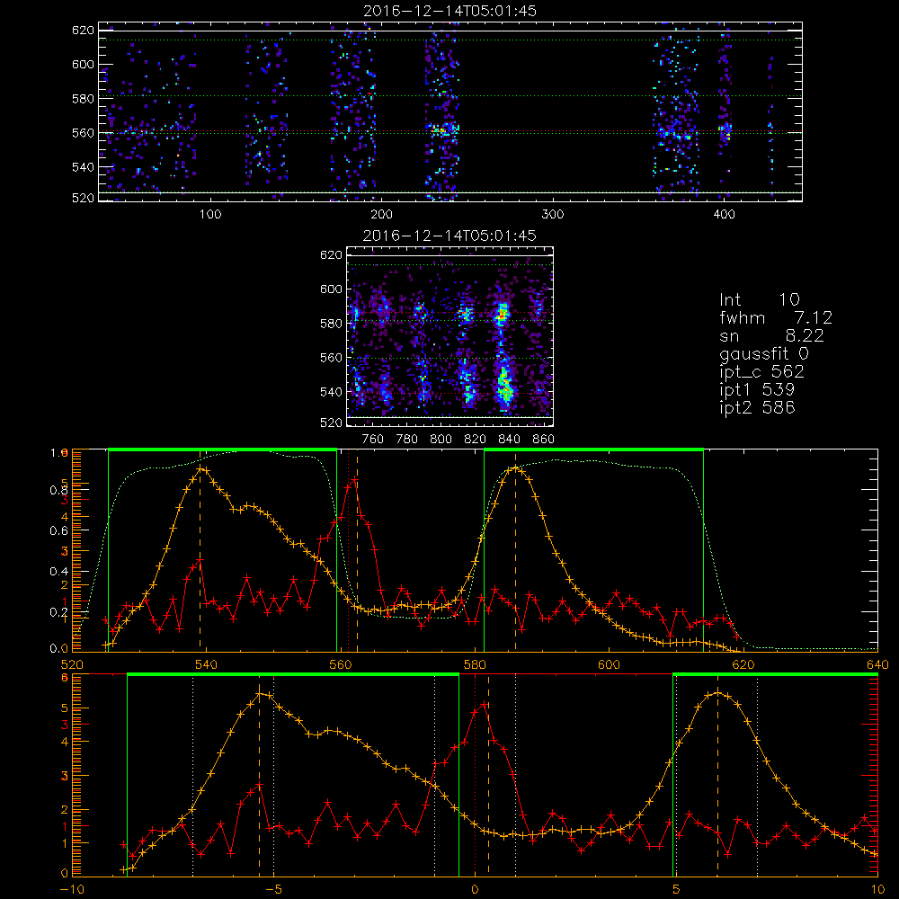Click the 'ipt2 586' label
The width and height of the screenshot is (899, 899).
coord(757,407)
